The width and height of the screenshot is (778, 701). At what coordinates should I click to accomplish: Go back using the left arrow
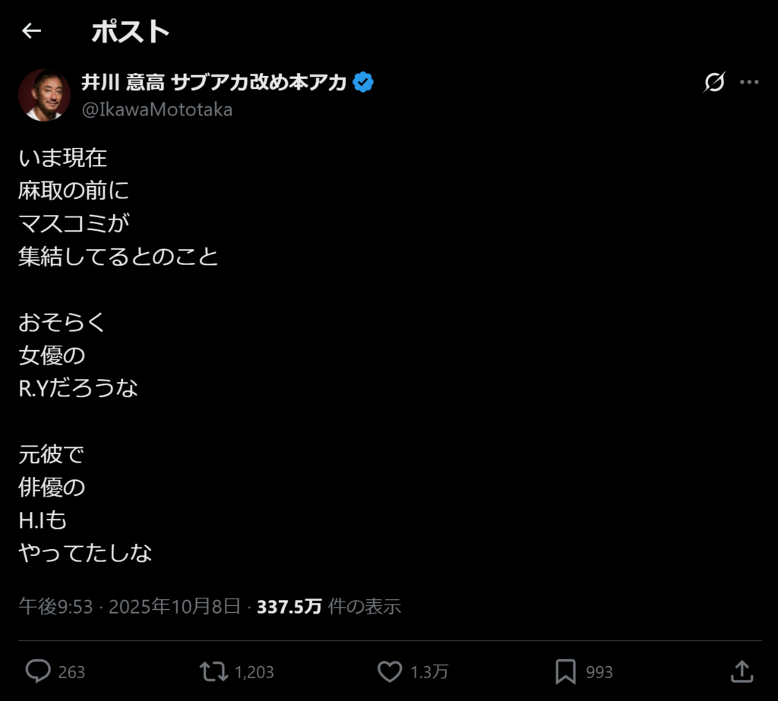(x=31, y=31)
